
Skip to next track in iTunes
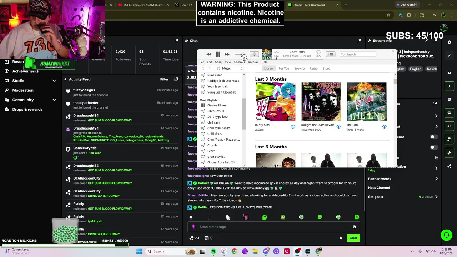click(227, 54)
